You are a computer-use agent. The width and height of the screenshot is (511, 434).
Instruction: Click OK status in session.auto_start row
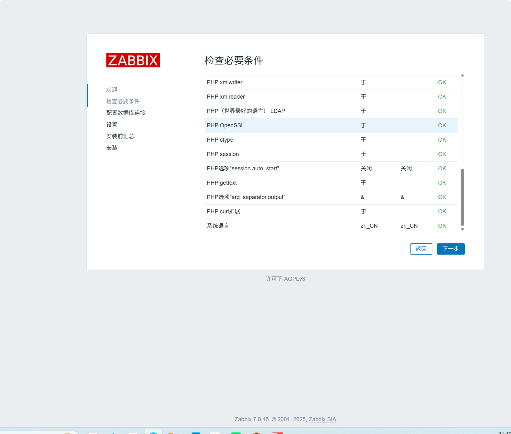442,168
